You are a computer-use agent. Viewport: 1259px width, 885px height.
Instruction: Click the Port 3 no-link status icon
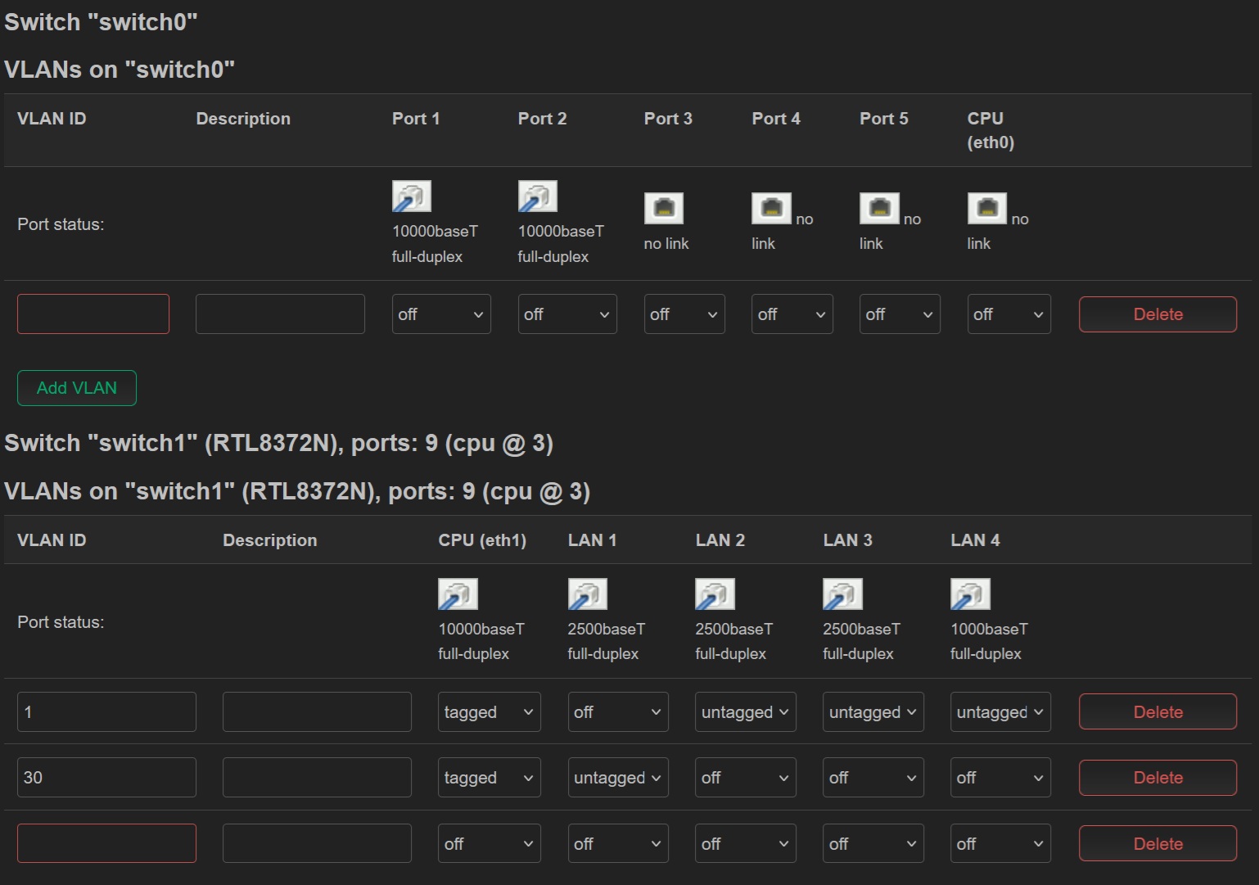click(663, 209)
